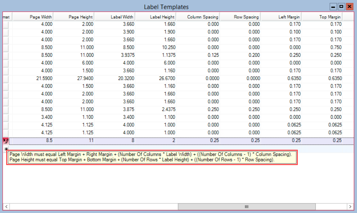This screenshot has height=213, width=357.
Task: Edit the Row Spacing cell '0.25' in the edited row
Action: click(x=240, y=141)
